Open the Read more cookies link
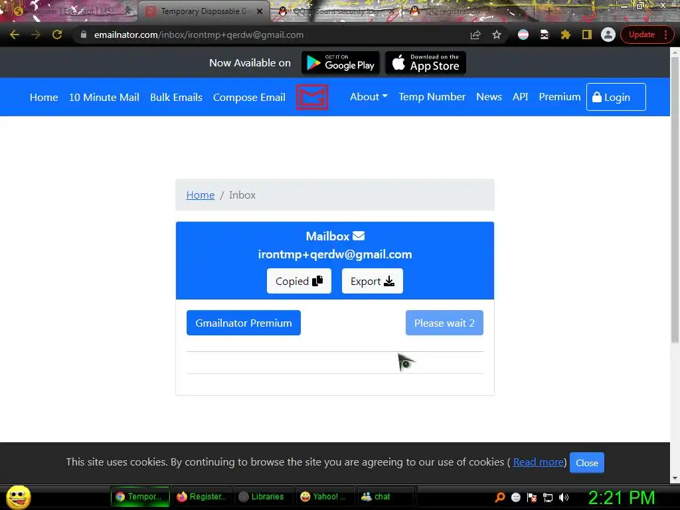 coord(538,462)
